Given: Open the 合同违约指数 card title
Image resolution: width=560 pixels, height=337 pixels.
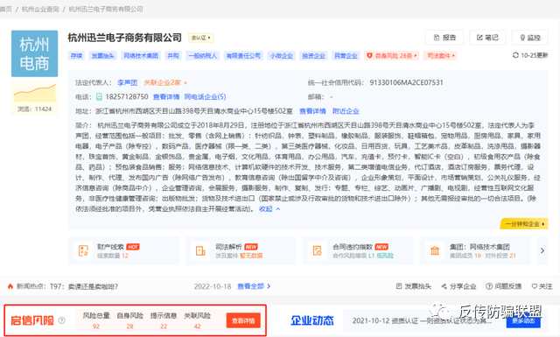Looking at the screenshot, I should [x=353, y=247].
